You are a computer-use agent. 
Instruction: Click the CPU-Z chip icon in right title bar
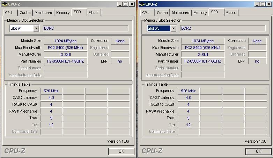(142, 4)
